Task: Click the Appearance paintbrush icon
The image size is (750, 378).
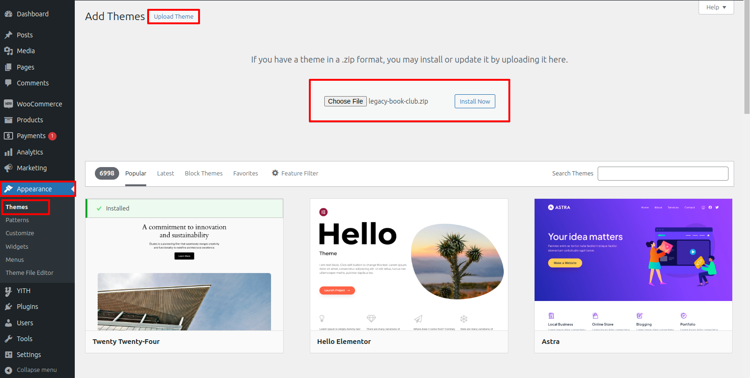Action: (8, 189)
